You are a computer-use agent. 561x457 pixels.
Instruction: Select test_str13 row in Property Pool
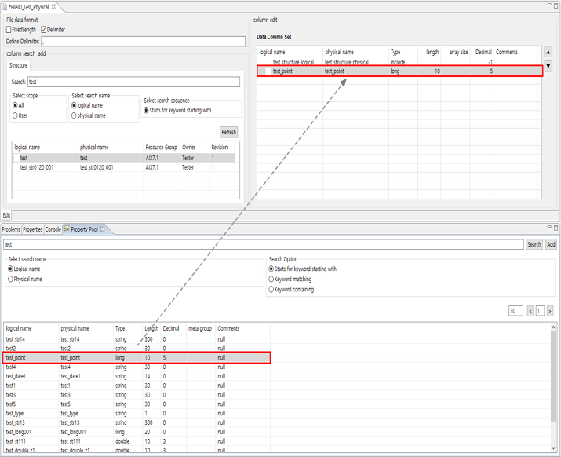point(137,422)
